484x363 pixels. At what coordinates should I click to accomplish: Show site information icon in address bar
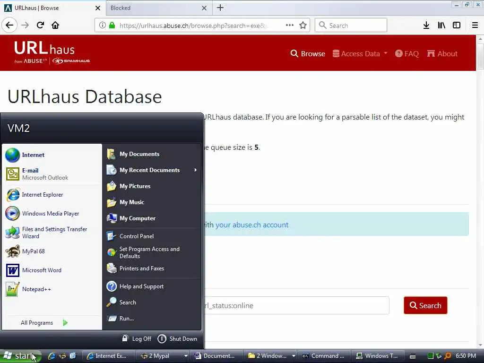(x=102, y=26)
